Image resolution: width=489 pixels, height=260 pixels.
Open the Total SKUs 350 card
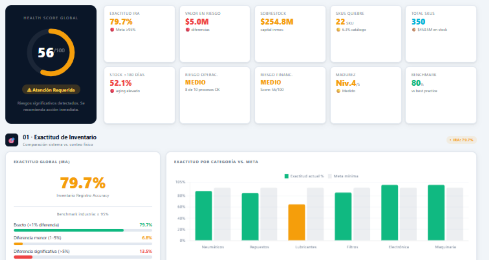(x=441, y=34)
